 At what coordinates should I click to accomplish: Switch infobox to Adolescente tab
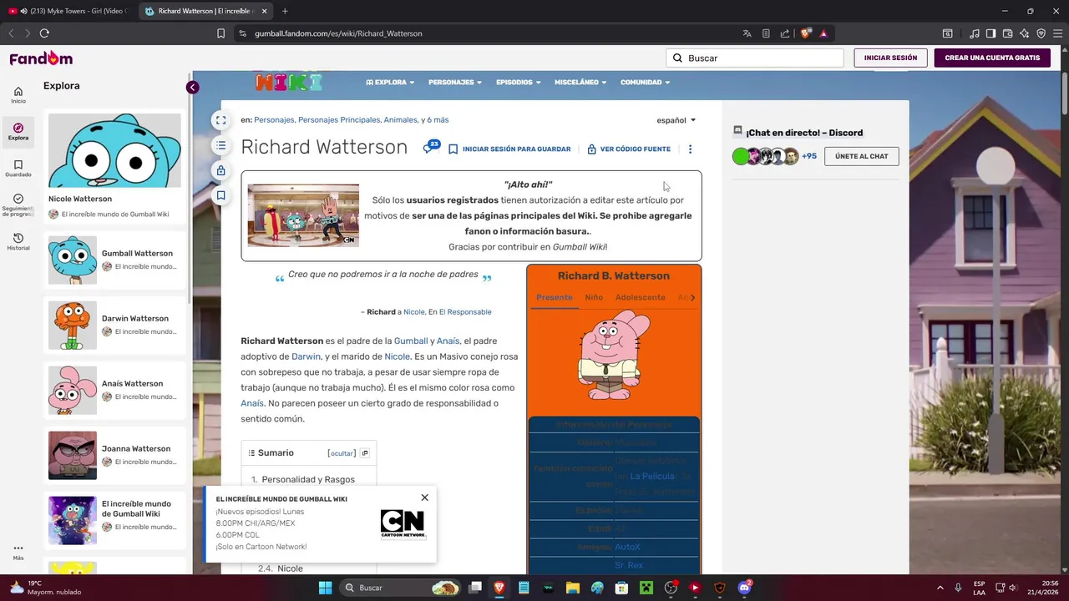click(x=640, y=297)
